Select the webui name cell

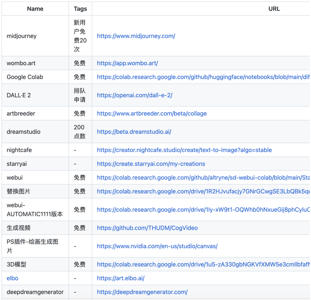click(35, 178)
